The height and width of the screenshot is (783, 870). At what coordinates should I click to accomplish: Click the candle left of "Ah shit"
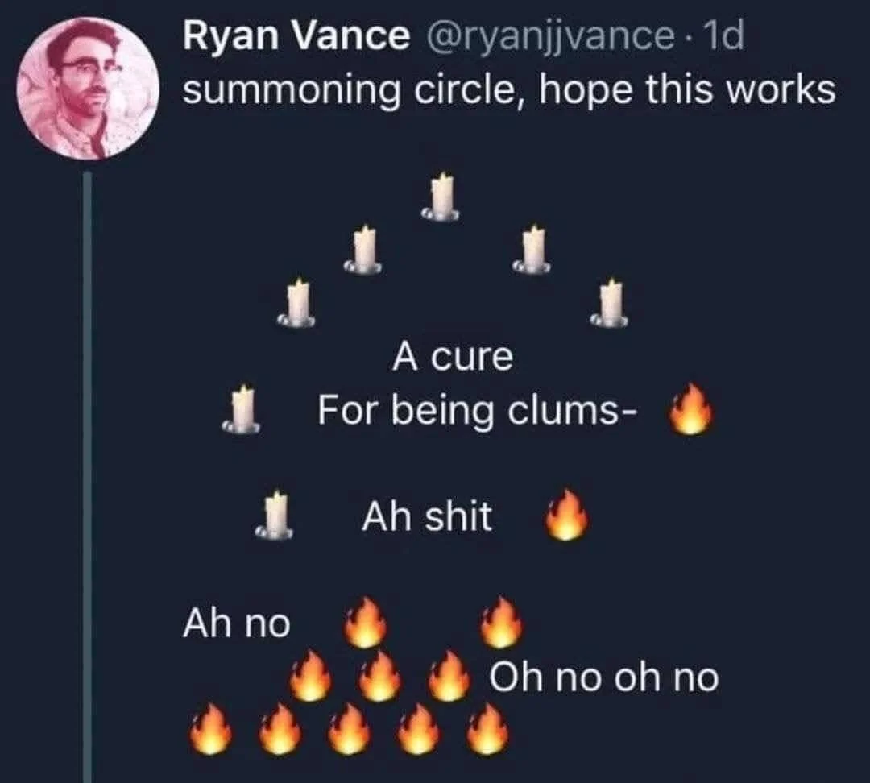[274, 515]
